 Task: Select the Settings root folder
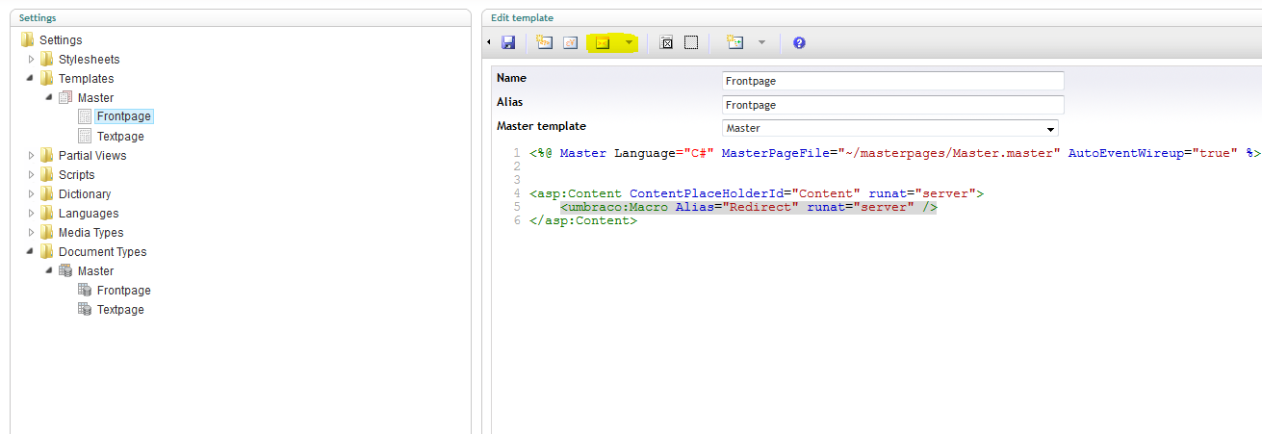pyautogui.click(x=61, y=40)
